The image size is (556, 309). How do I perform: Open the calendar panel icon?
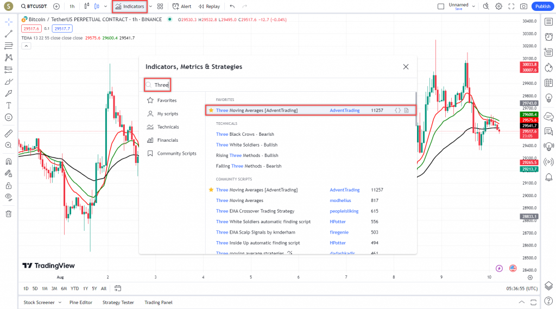click(548, 83)
